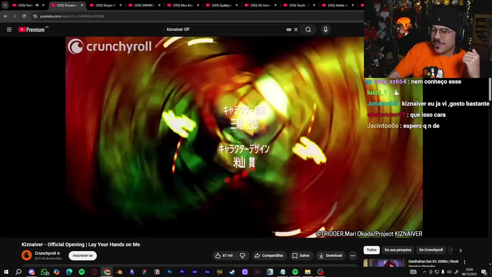492x277 pixels.
Task: Select the De Crunchyroll chip
Action: 431,250
